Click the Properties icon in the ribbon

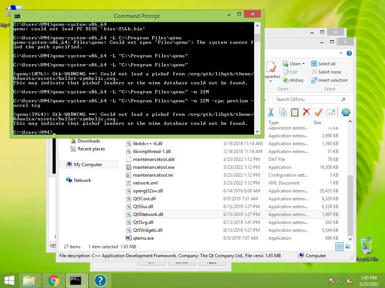(x=271, y=67)
